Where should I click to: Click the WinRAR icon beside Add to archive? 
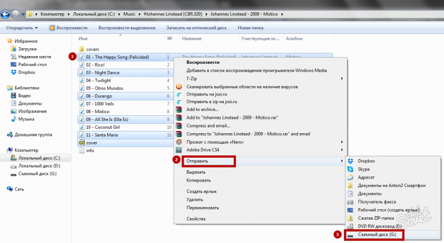pos(179,109)
